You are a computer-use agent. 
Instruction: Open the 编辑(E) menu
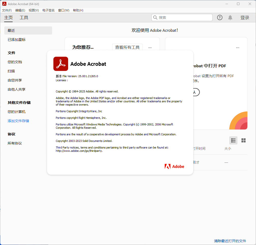20,10
